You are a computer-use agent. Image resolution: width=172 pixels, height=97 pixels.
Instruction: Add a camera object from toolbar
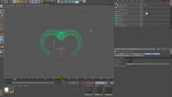pyautogui.click(x=81, y=2)
